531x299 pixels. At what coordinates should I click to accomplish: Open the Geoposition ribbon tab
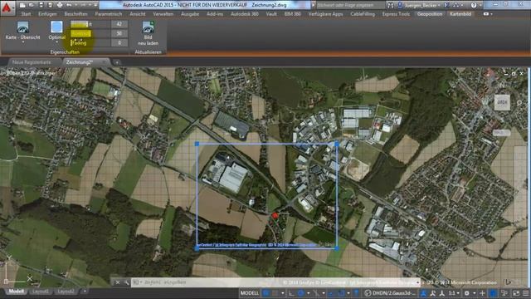[x=430, y=14]
